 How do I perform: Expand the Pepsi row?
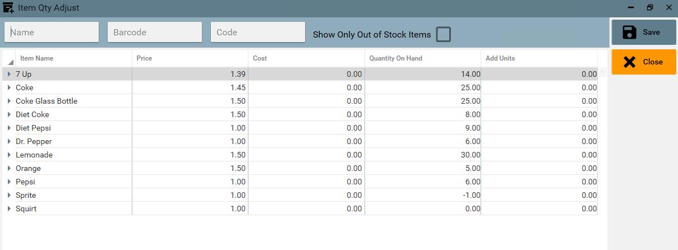(x=9, y=182)
